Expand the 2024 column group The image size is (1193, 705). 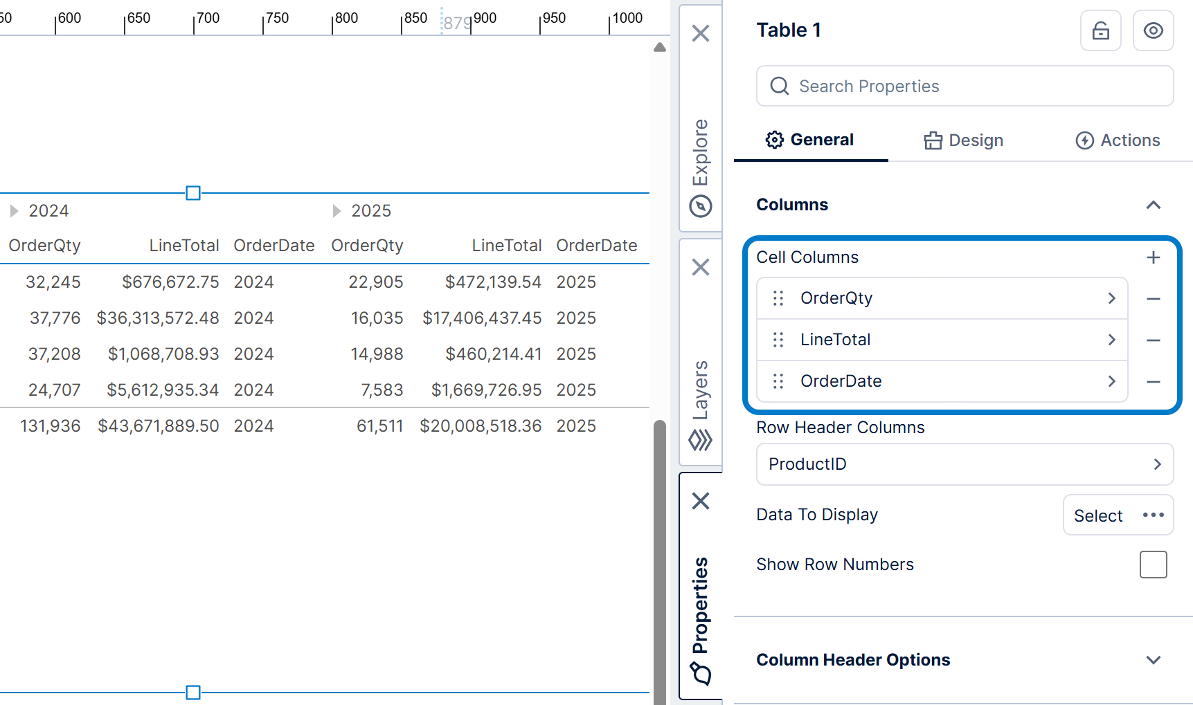pos(14,211)
